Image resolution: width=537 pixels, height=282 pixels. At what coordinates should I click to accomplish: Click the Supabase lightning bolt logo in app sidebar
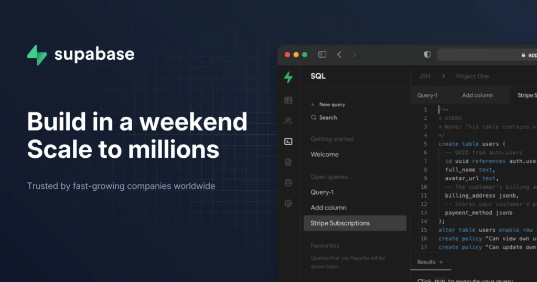288,77
